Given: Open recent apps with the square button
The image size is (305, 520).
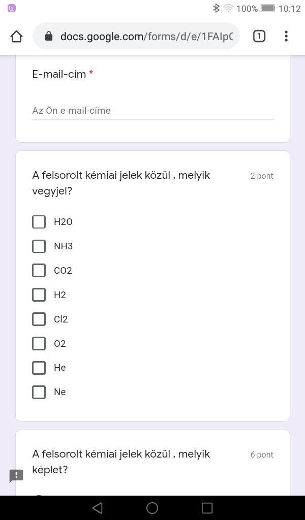Looking at the screenshot, I should pyautogui.click(x=207, y=508).
